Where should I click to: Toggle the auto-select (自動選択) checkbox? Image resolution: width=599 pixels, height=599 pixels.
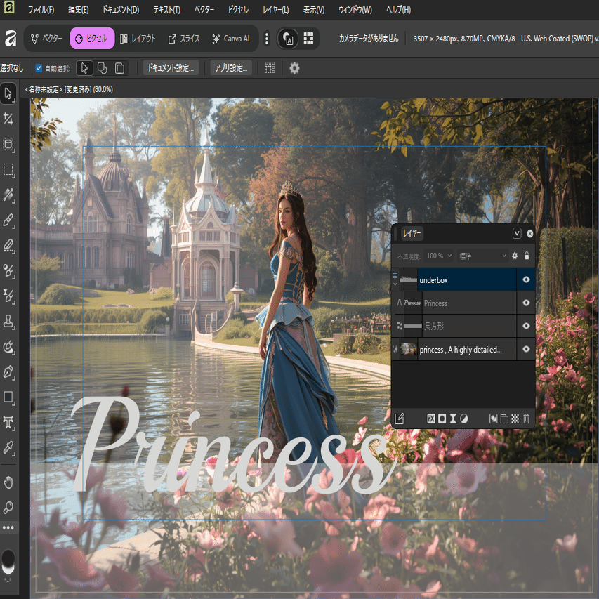[x=39, y=68]
